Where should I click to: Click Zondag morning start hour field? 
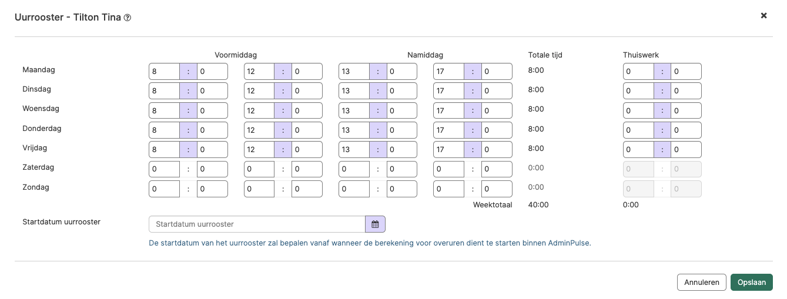(164, 189)
